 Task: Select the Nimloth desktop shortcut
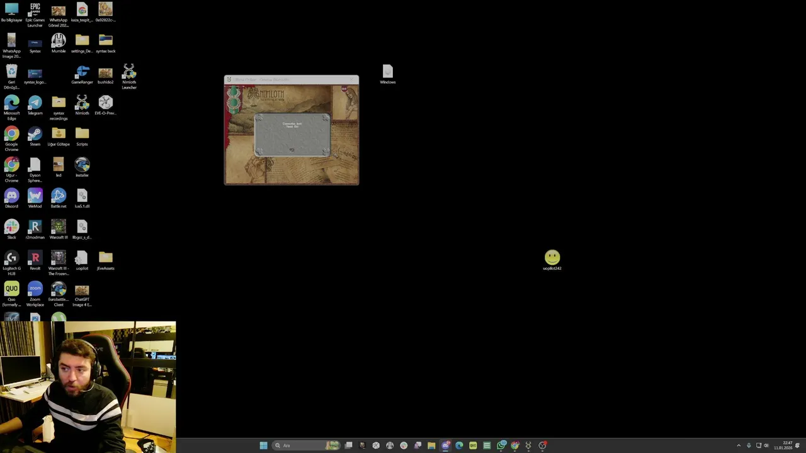pyautogui.click(x=82, y=106)
